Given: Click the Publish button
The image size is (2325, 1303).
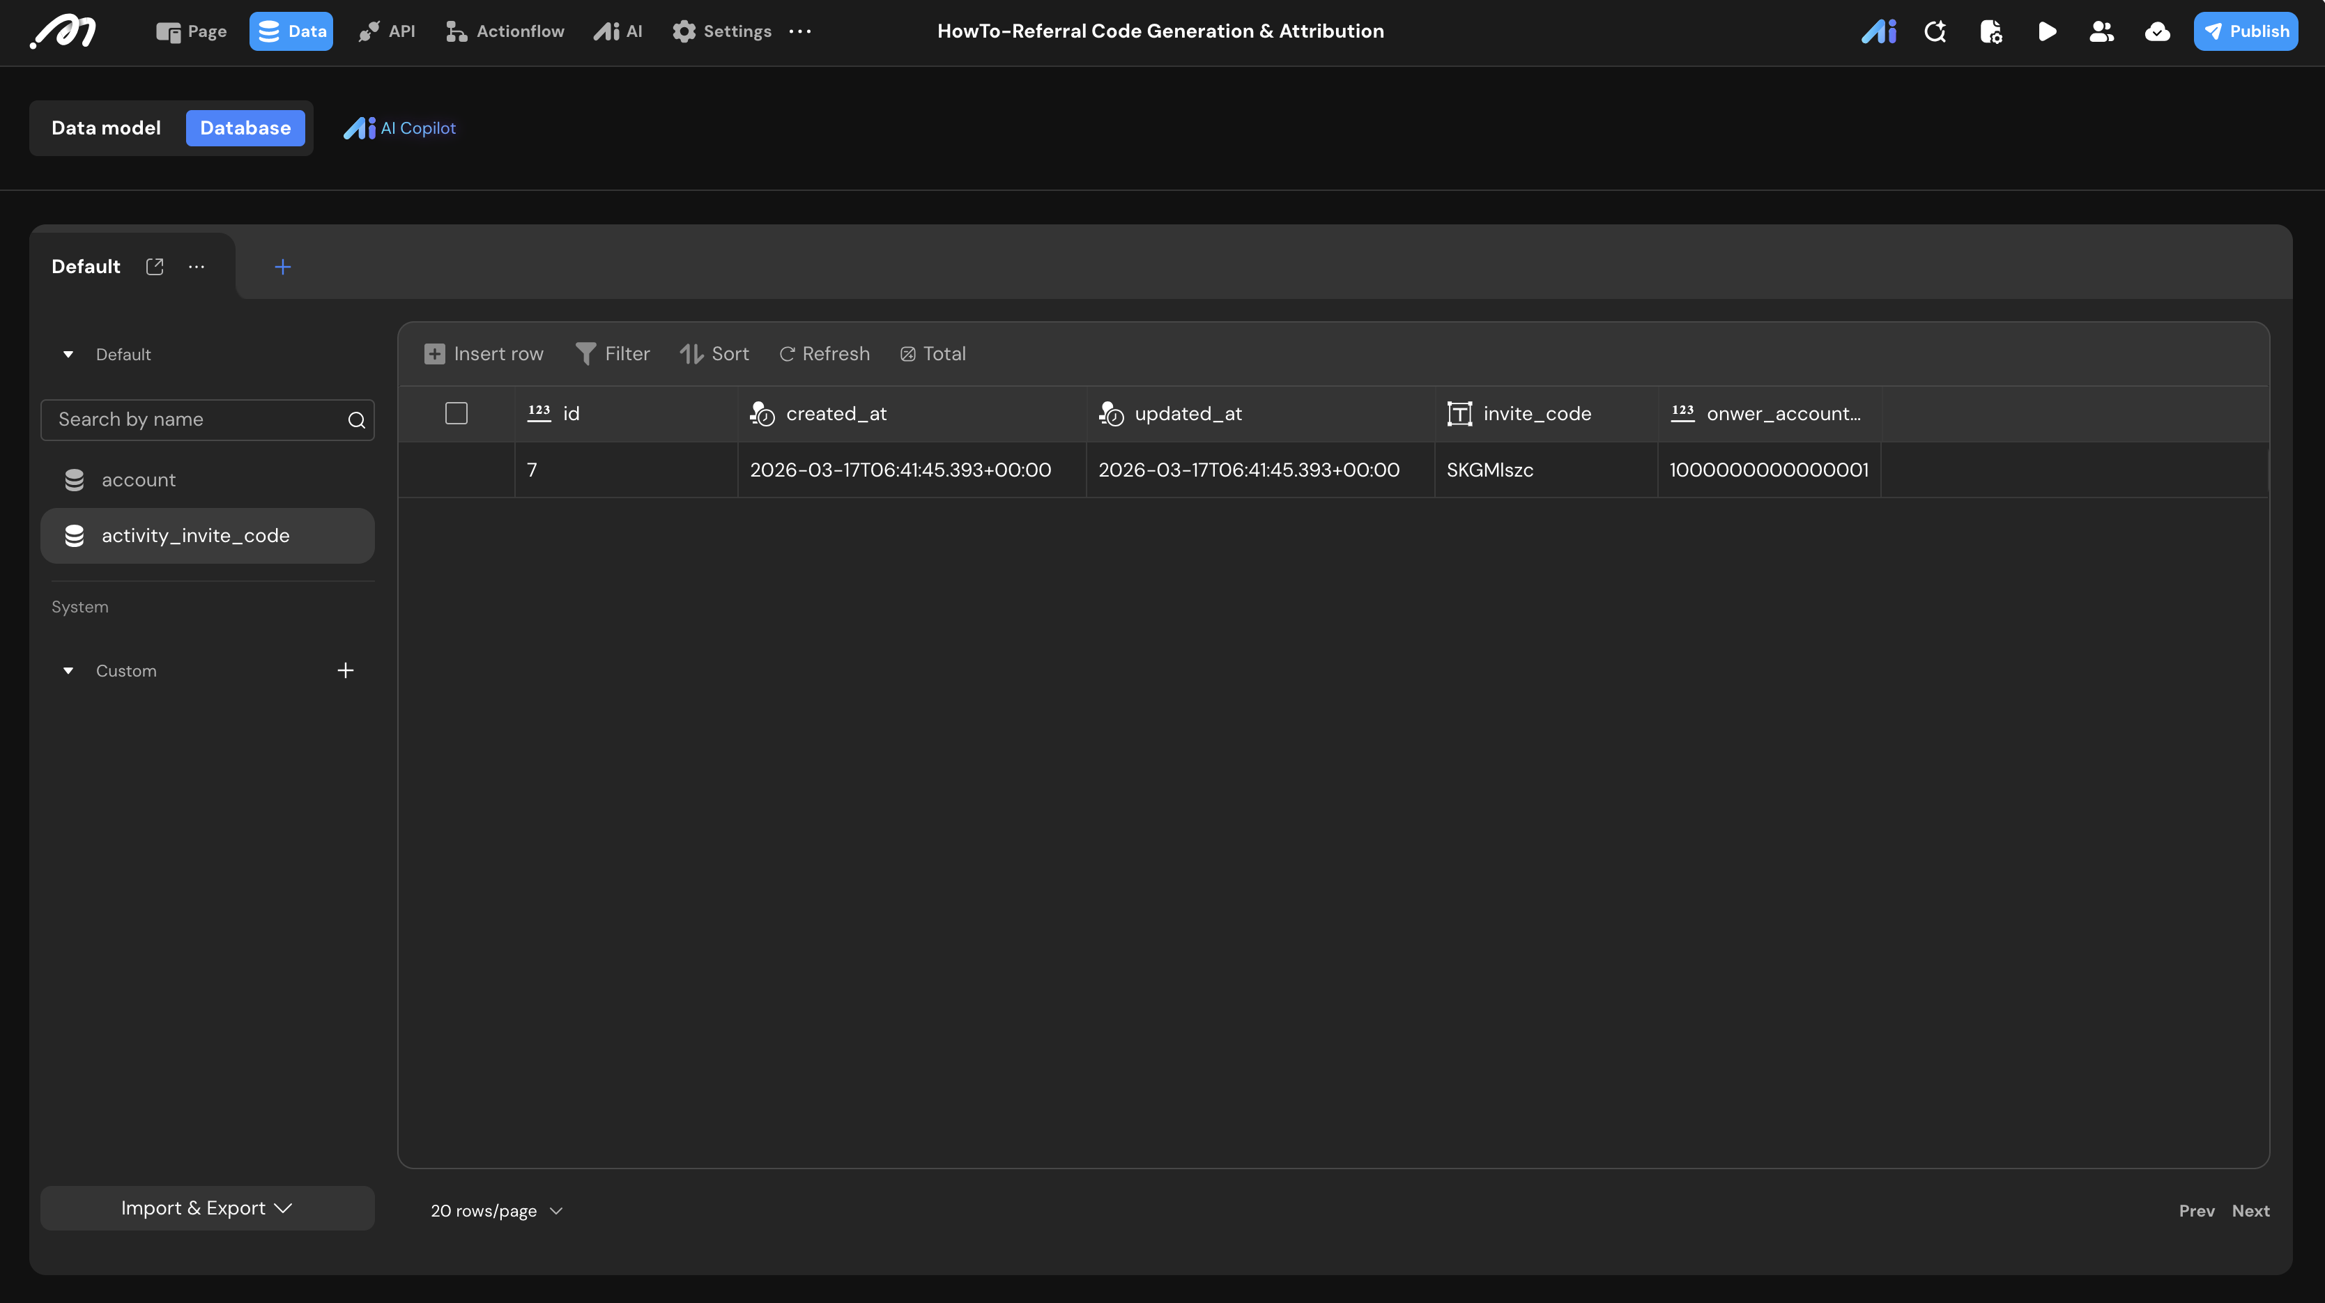Looking at the screenshot, I should click(x=2246, y=31).
